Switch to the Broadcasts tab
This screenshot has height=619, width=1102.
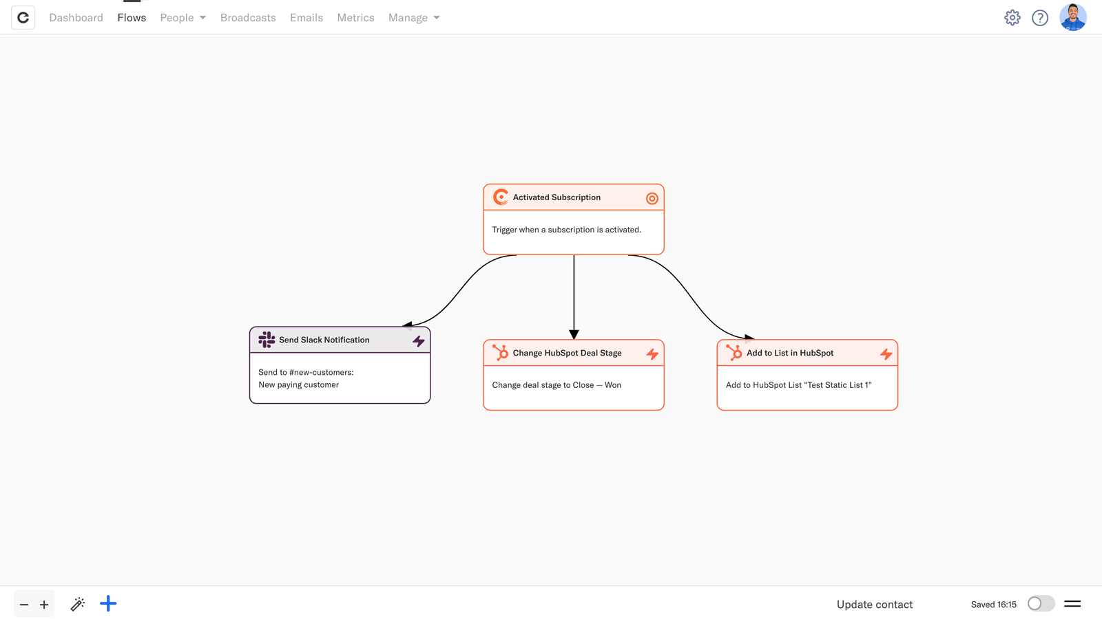(x=248, y=18)
